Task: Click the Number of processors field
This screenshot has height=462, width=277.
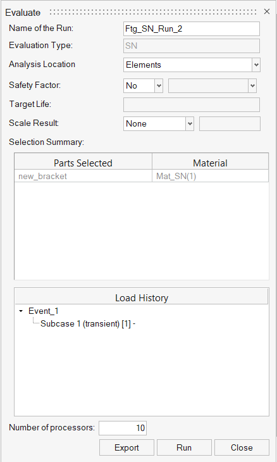Action: (x=123, y=428)
